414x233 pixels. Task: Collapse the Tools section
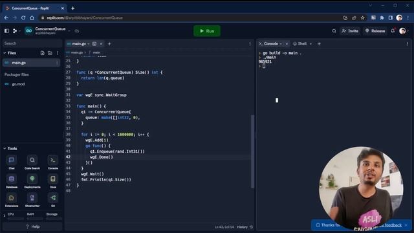(x=5, y=148)
